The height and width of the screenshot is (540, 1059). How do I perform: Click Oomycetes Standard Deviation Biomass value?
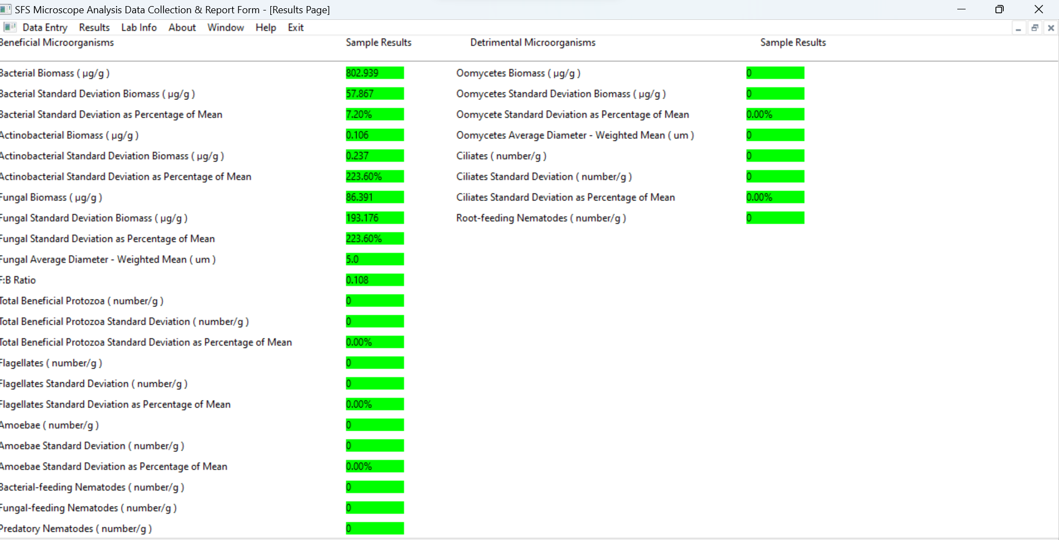775,94
